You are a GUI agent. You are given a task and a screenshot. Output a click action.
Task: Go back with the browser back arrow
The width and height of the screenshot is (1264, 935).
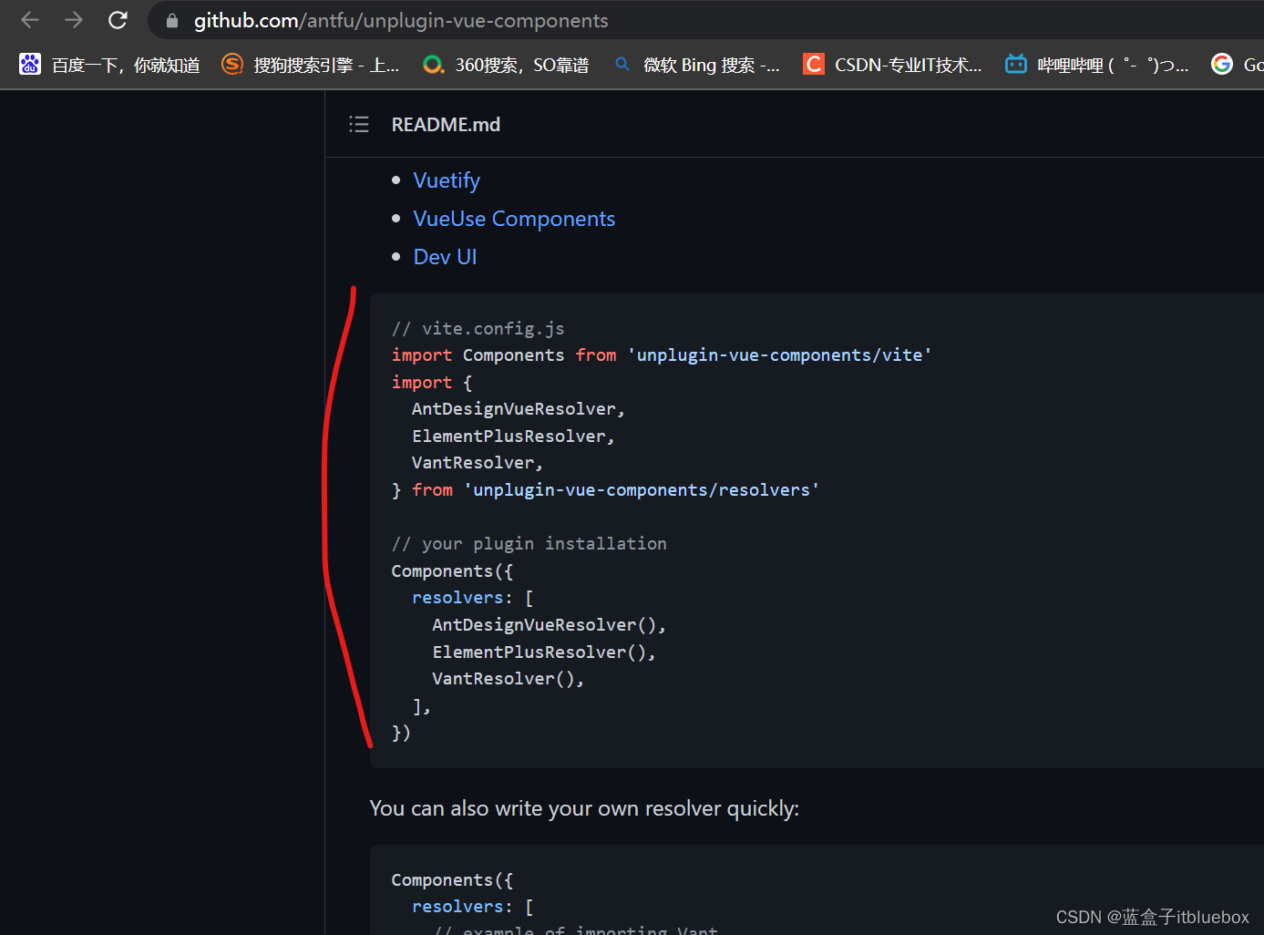tap(30, 20)
